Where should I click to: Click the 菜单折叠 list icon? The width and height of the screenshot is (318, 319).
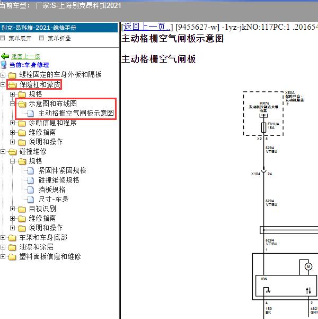(41, 38)
